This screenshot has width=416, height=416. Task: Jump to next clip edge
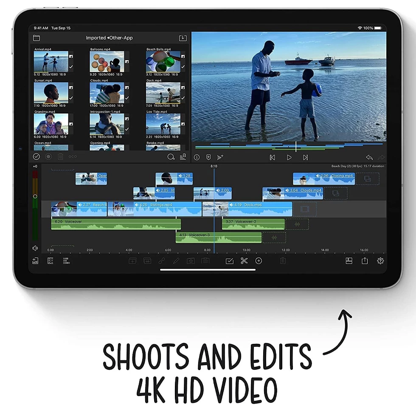(x=305, y=157)
